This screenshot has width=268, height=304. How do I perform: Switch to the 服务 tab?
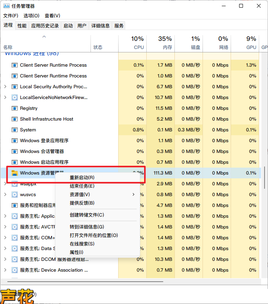click(x=119, y=25)
